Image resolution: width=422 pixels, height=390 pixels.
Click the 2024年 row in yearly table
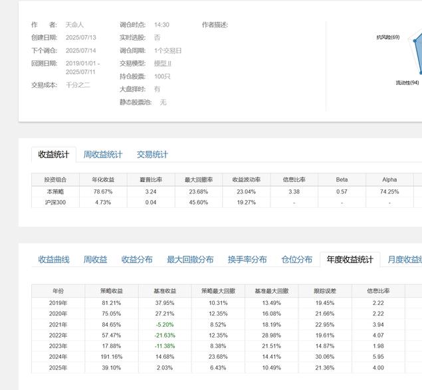[x=58, y=357]
